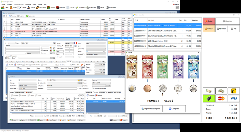Viewport: 241px width, 132px height.
Task: Tick checkbox for ADATA-SP550 product row
Action: [x=5, y=22]
